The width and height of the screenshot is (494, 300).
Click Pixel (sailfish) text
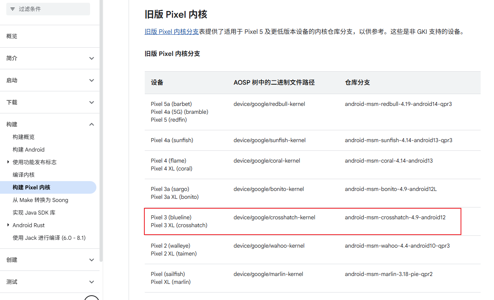point(168,274)
